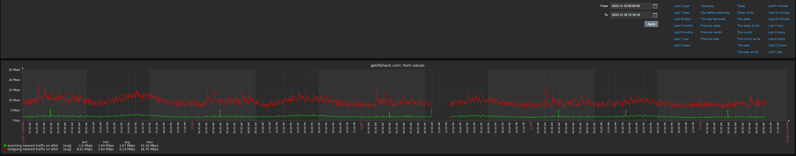Select Last 2 days range

(682, 6)
